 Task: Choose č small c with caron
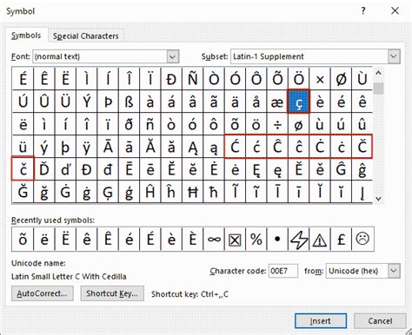23,169
